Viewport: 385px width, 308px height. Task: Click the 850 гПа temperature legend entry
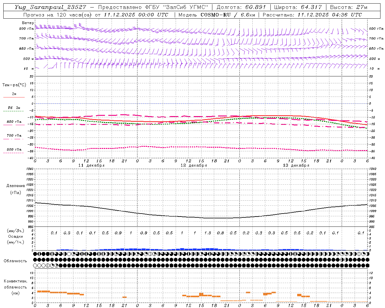14,122
